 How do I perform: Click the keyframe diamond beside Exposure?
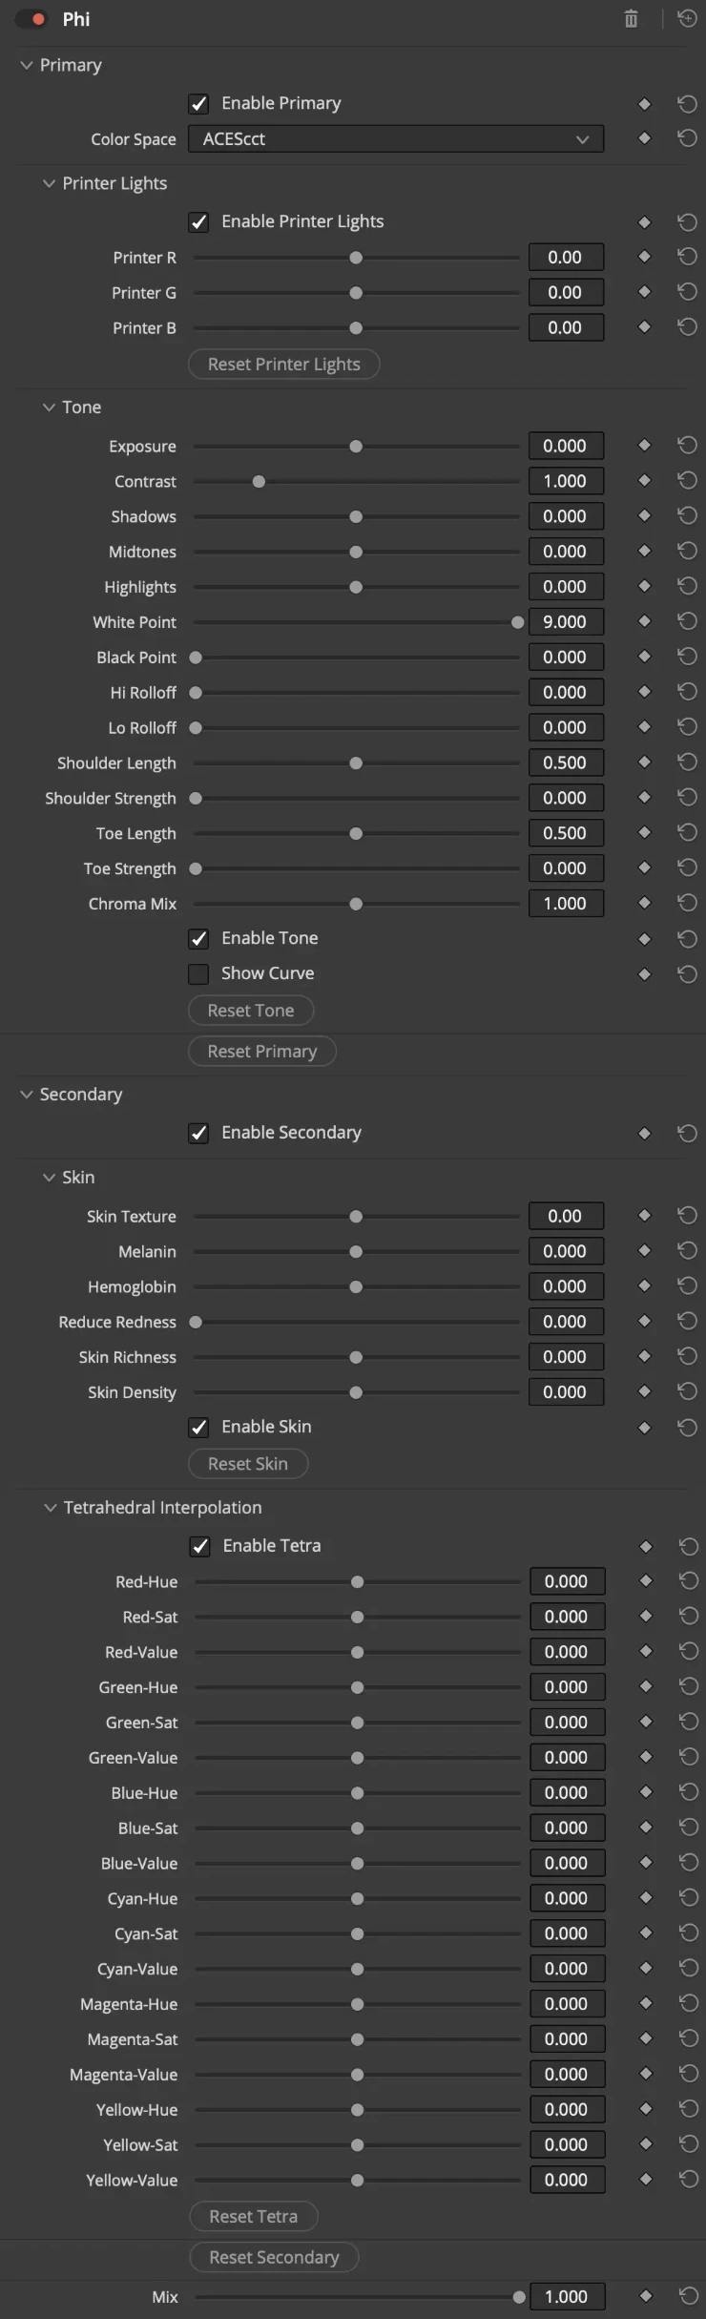coord(644,445)
